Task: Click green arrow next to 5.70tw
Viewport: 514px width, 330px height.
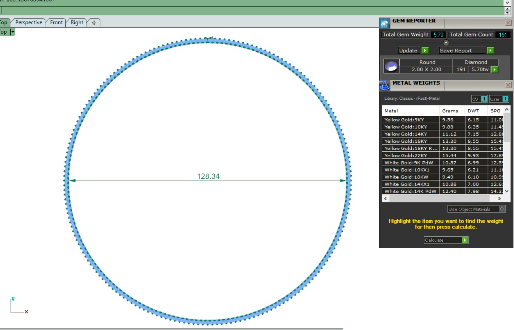Action: pyautogui.click(x=495, y=70)
